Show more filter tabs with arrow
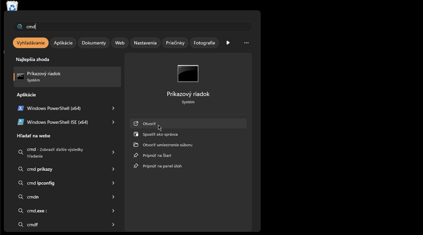The width and height of the screenshot is (423, 235). pyautogui.click(x=228, y=43)
